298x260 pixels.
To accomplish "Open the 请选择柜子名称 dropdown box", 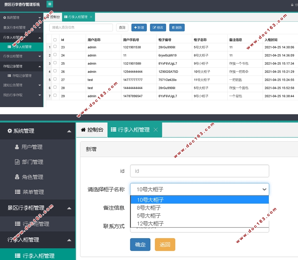I will [200, 189].
